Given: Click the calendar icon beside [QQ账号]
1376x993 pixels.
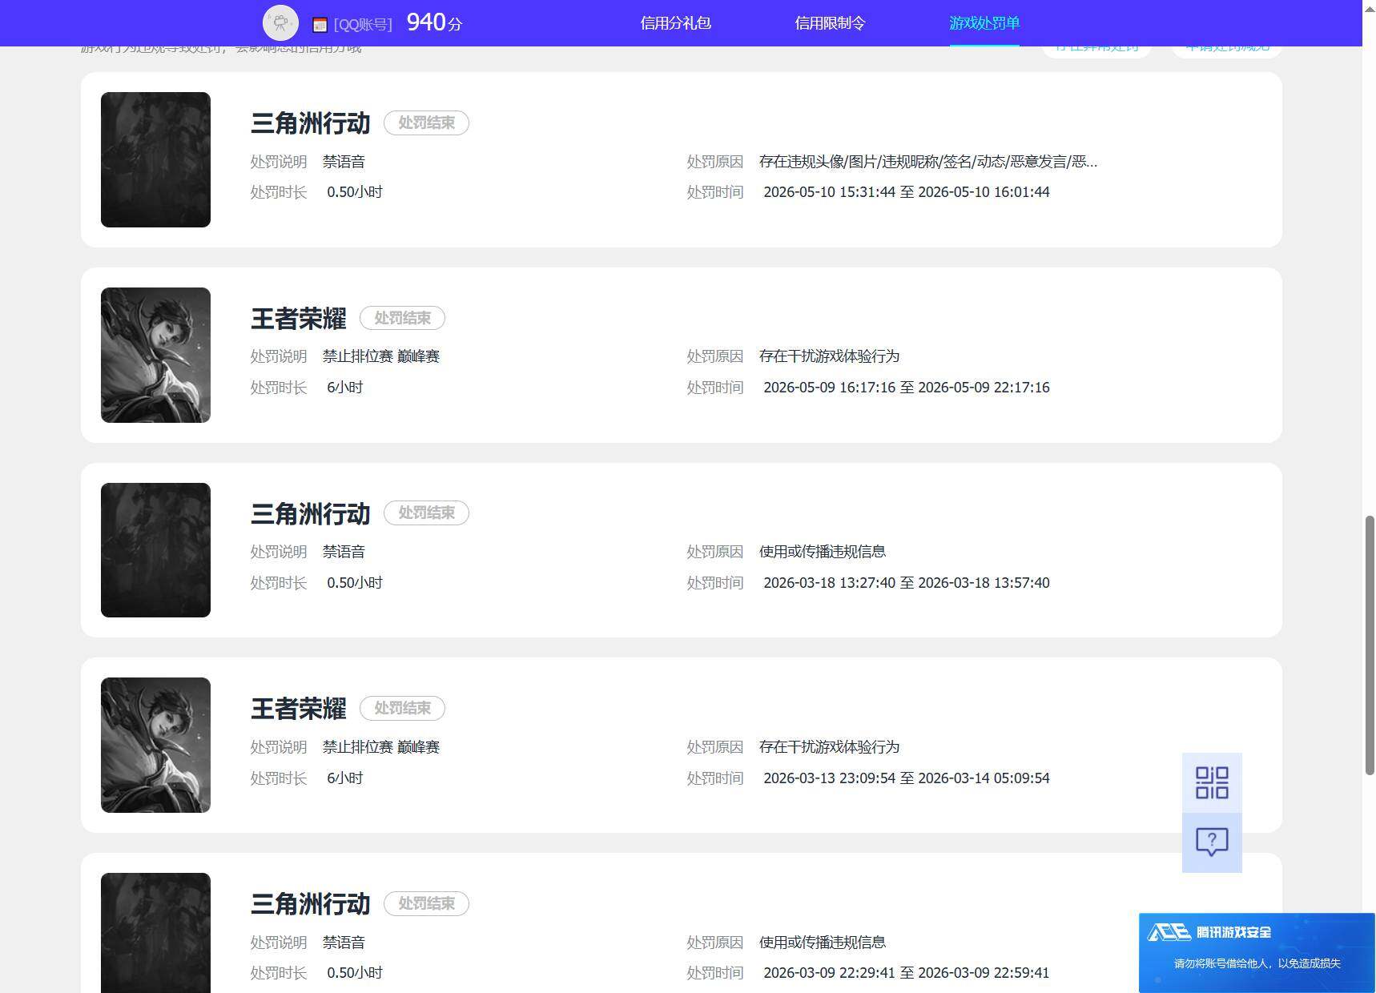Looking at the screenshot, I should [320, 25].
